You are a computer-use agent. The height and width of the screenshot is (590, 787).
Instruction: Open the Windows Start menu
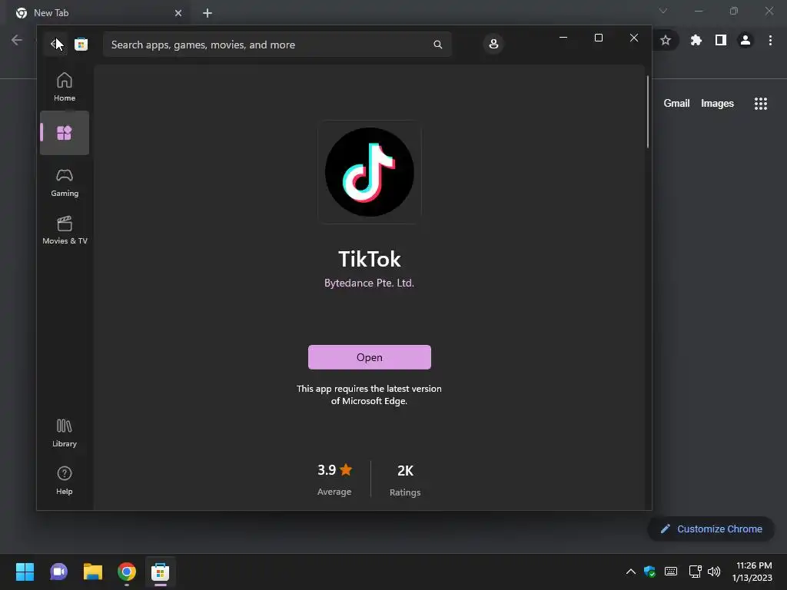point(25,572)
